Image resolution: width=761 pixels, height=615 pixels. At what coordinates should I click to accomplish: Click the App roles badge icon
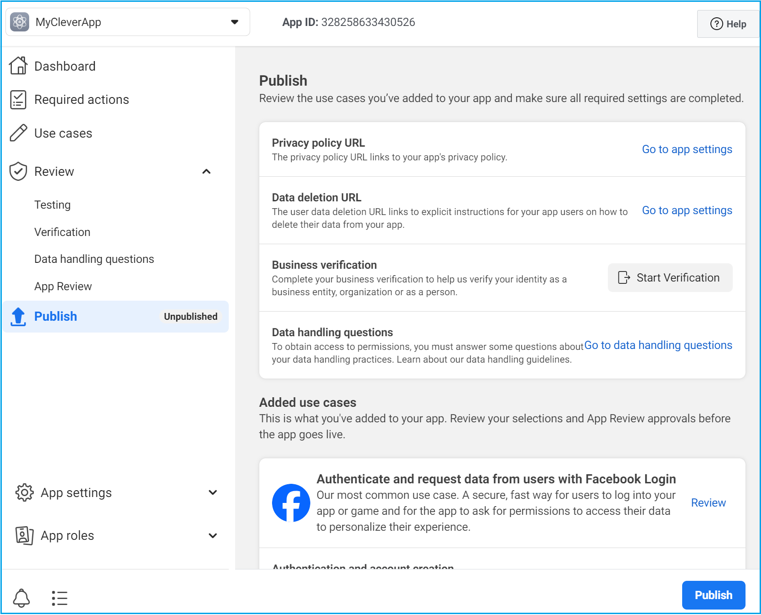click(x=25, y=535)
